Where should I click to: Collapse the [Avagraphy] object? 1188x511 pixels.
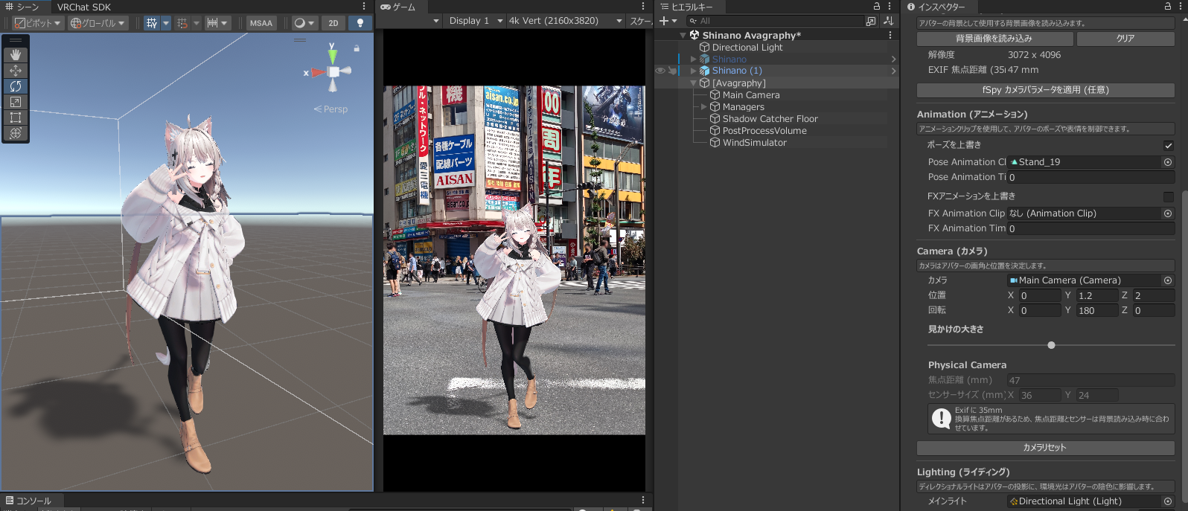click(694, 83)
